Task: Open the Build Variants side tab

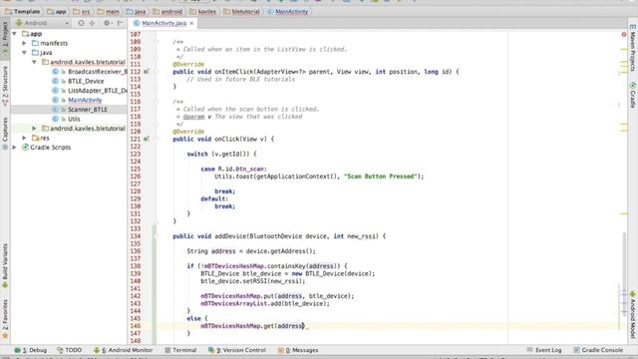Action: click(5, 266)
